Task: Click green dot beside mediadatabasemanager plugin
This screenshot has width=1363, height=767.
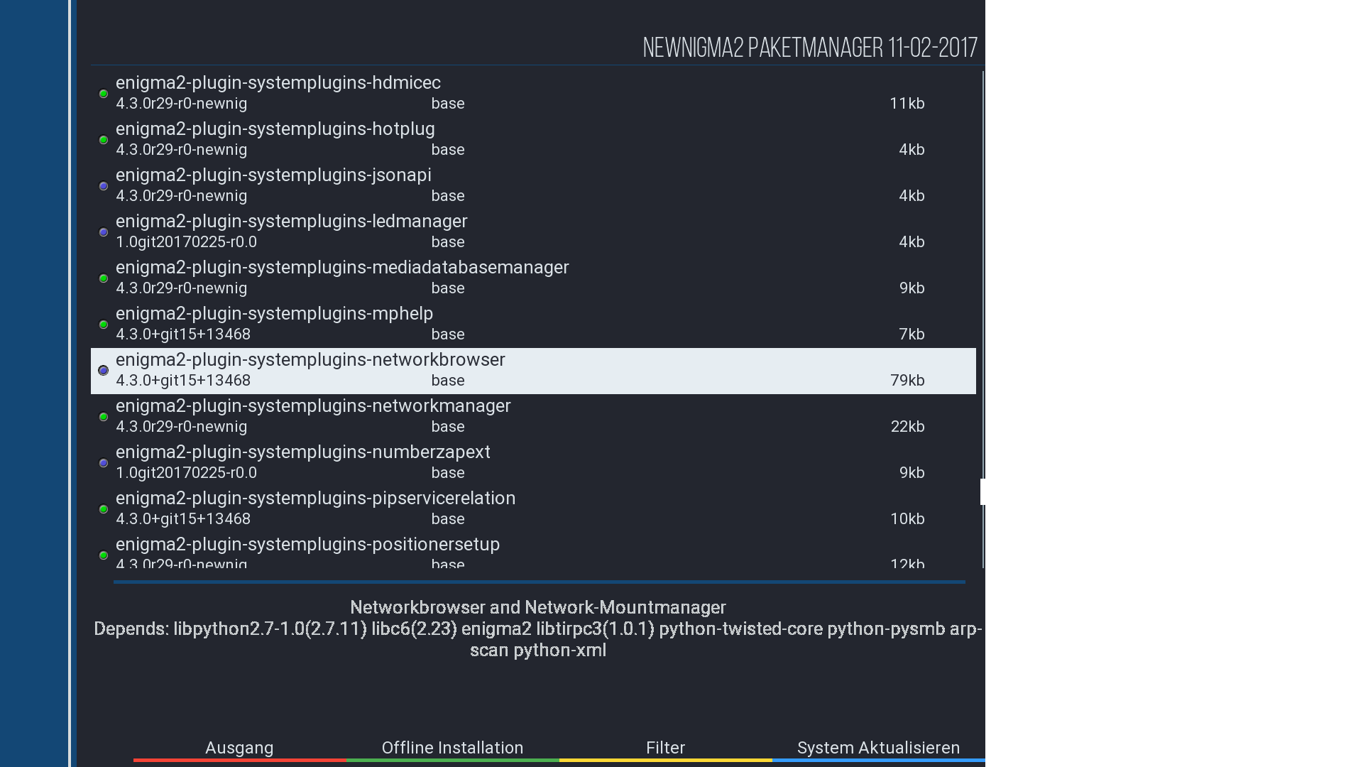Action: pyautogui.click(x=103, y=278)
